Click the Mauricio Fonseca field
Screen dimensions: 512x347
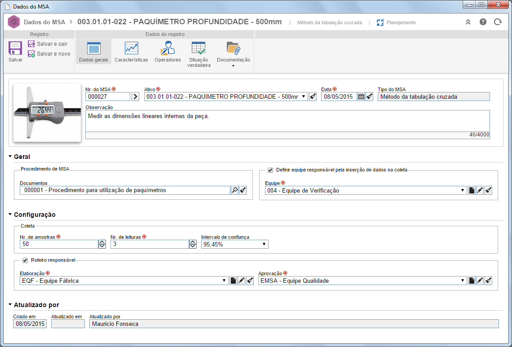pyautogui.click(x=294, y=324)
